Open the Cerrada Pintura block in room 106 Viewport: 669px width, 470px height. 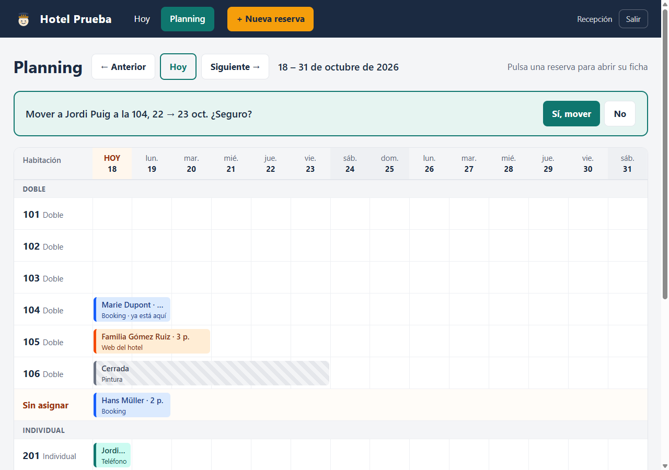tap(211, 373)
